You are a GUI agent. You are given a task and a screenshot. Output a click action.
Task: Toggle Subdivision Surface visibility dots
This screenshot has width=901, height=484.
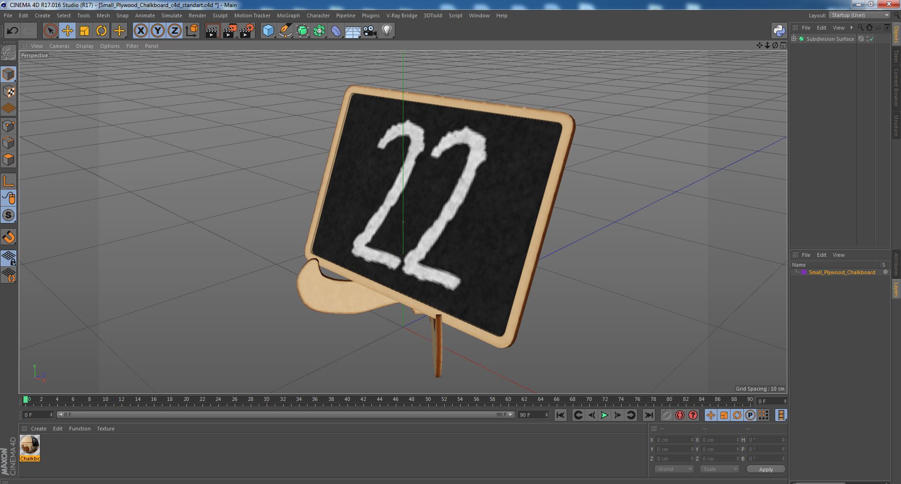click(x=868, y=39)
